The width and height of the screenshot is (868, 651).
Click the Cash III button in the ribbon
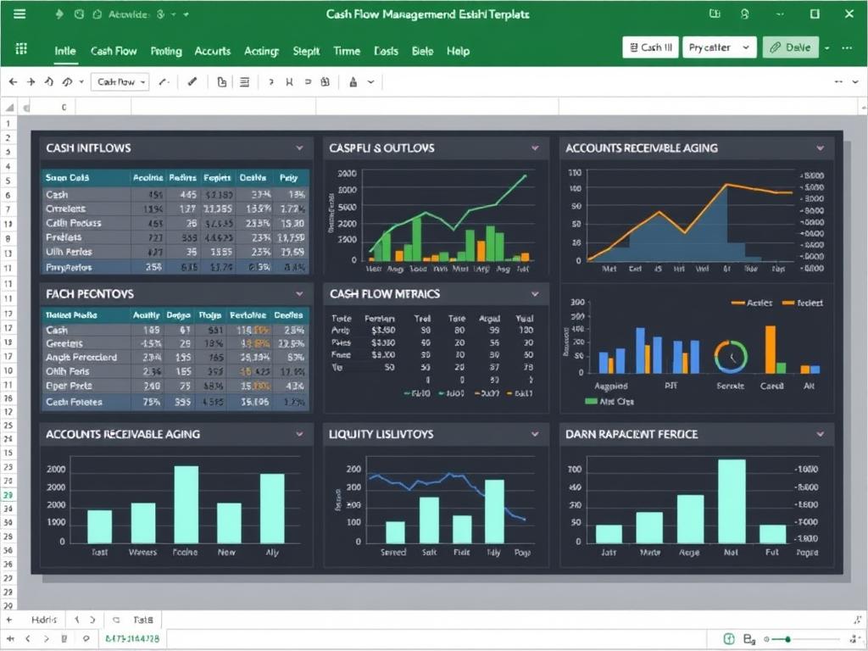click(x=650, y=47)
